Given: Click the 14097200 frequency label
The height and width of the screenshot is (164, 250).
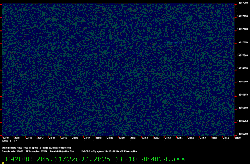Looking at the screenshot, I should click(x=243, y=3).
